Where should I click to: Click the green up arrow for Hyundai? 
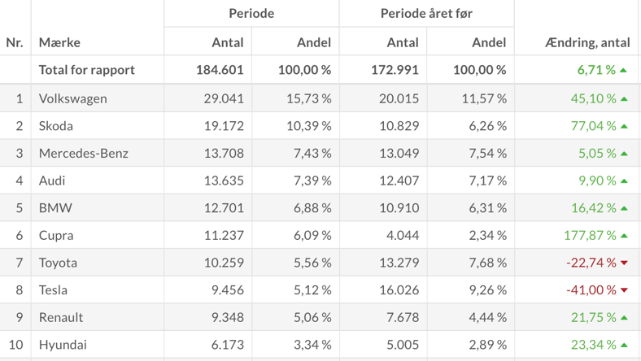coord(624,345)
